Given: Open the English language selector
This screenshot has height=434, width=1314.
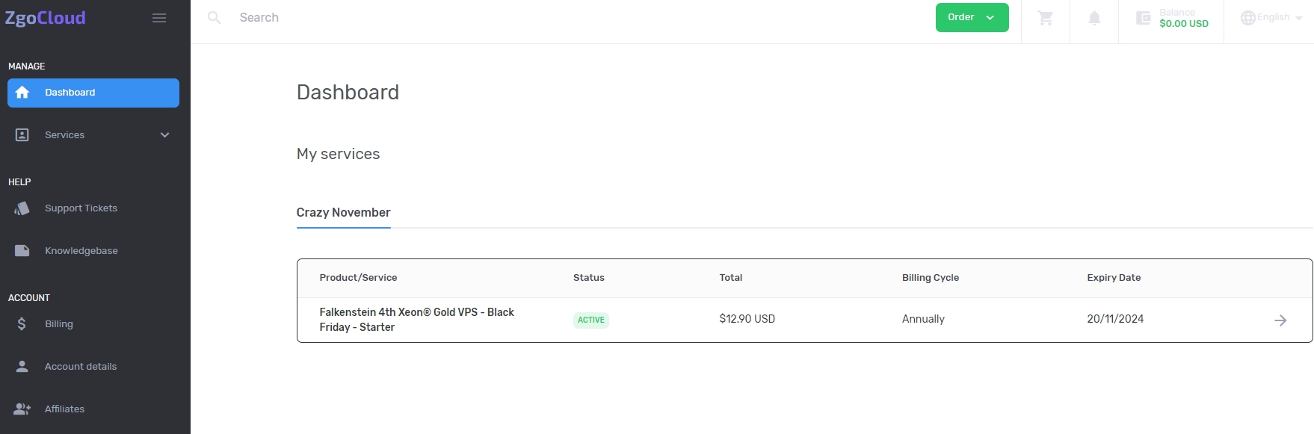Looking at the screenshot, I should 1271,18.
